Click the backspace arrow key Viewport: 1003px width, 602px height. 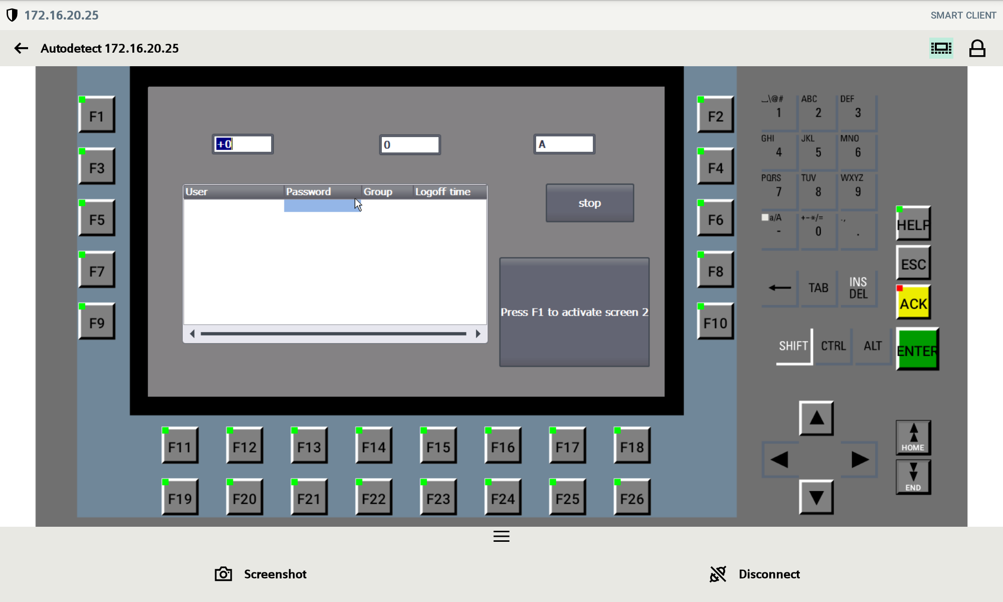point(780,288)
